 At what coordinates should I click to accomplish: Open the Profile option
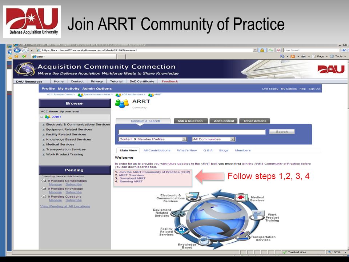coord(48,88)
